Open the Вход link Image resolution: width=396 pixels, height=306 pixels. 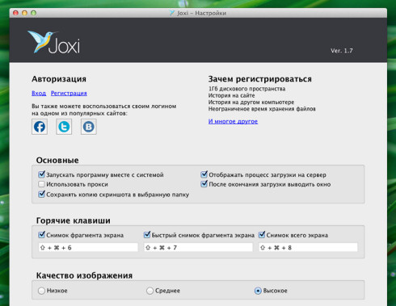click(x=39, y=93)
